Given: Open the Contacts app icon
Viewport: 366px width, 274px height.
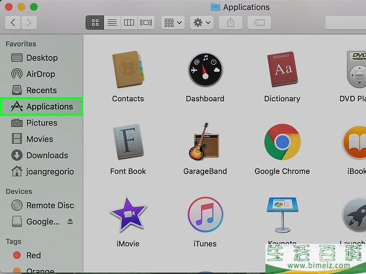Looking at the screenshot, I should (x=128, y=69).
